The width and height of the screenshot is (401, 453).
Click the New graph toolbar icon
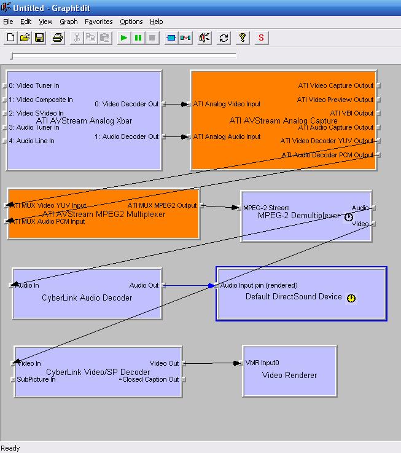click(10, 38)
